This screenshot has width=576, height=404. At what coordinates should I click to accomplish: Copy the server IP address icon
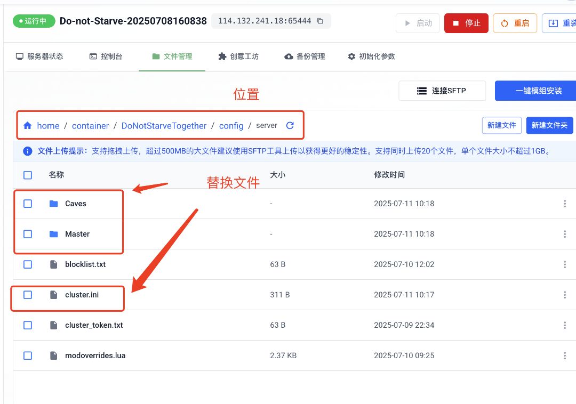tap(320, 21)
